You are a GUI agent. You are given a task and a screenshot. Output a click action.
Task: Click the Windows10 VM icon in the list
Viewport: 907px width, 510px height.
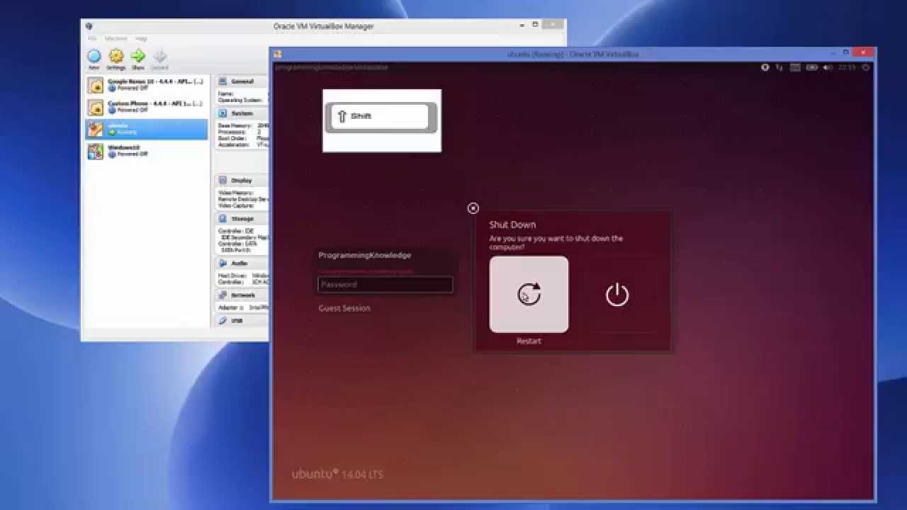(x=95, y=151)
